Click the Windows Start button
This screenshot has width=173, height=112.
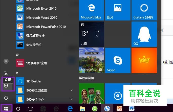click(x=6, y=108)
